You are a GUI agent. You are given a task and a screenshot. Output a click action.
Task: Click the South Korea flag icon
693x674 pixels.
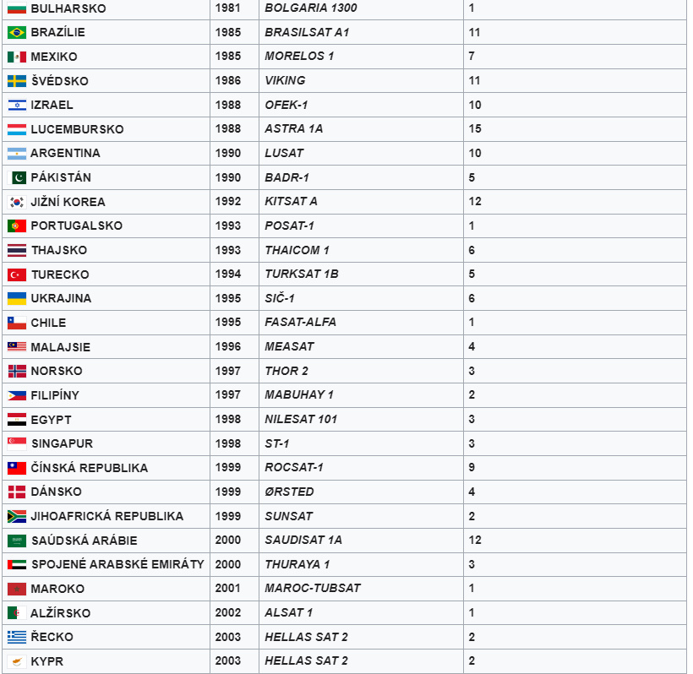pyautogui.click(x=17, y=202)
